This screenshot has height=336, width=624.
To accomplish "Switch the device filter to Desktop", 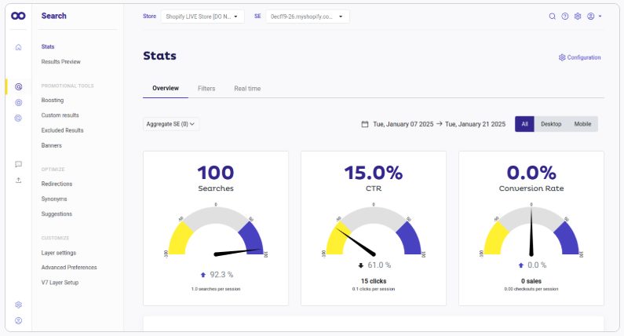I will tap(551, 124).
